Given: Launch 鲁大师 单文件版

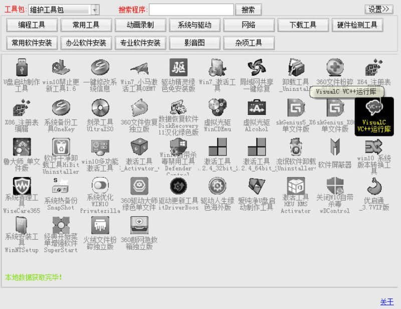Looking at the screenshot, I should click(x=22, y=154).
